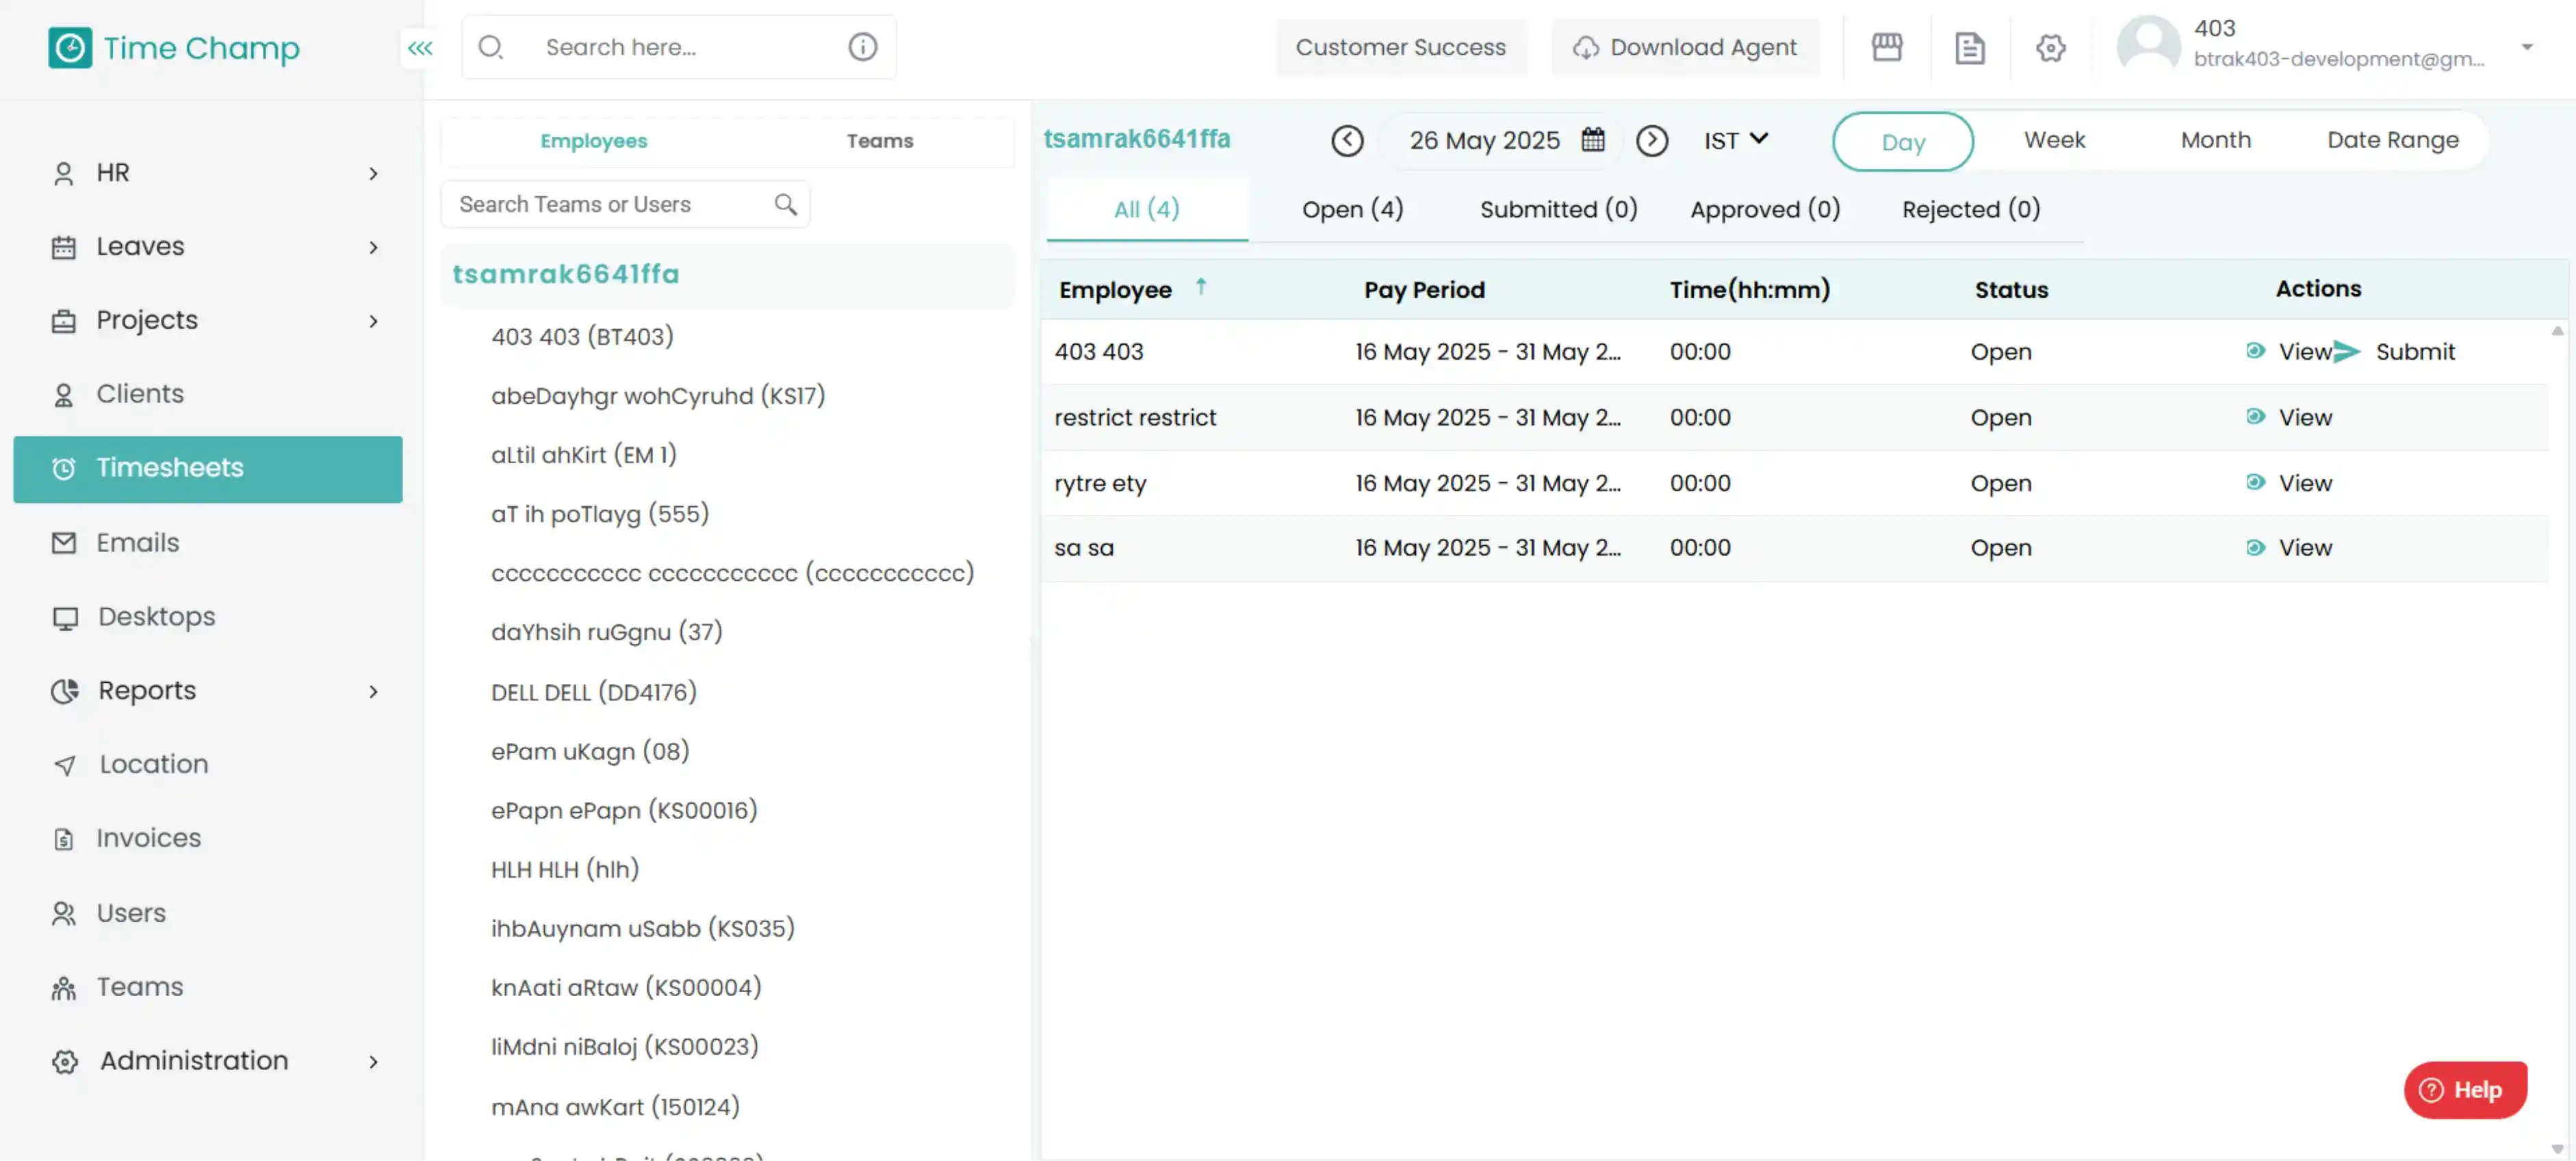The height and width of the screenshot is (1161, 2576).
Task: Open the search info icon
Action: 862,47
